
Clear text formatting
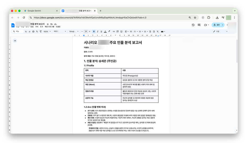pos(157,31)
